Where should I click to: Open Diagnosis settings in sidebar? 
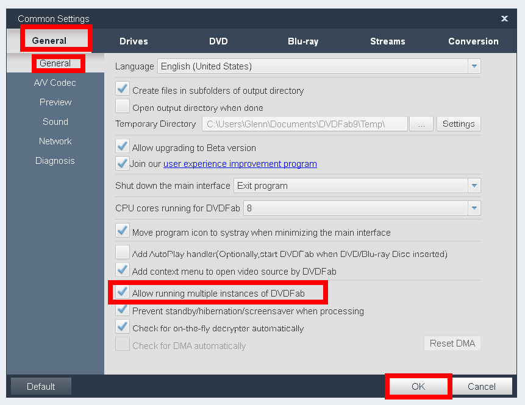[55, 161]
